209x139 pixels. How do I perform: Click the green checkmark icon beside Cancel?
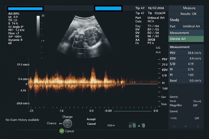[x=62, y=131]
